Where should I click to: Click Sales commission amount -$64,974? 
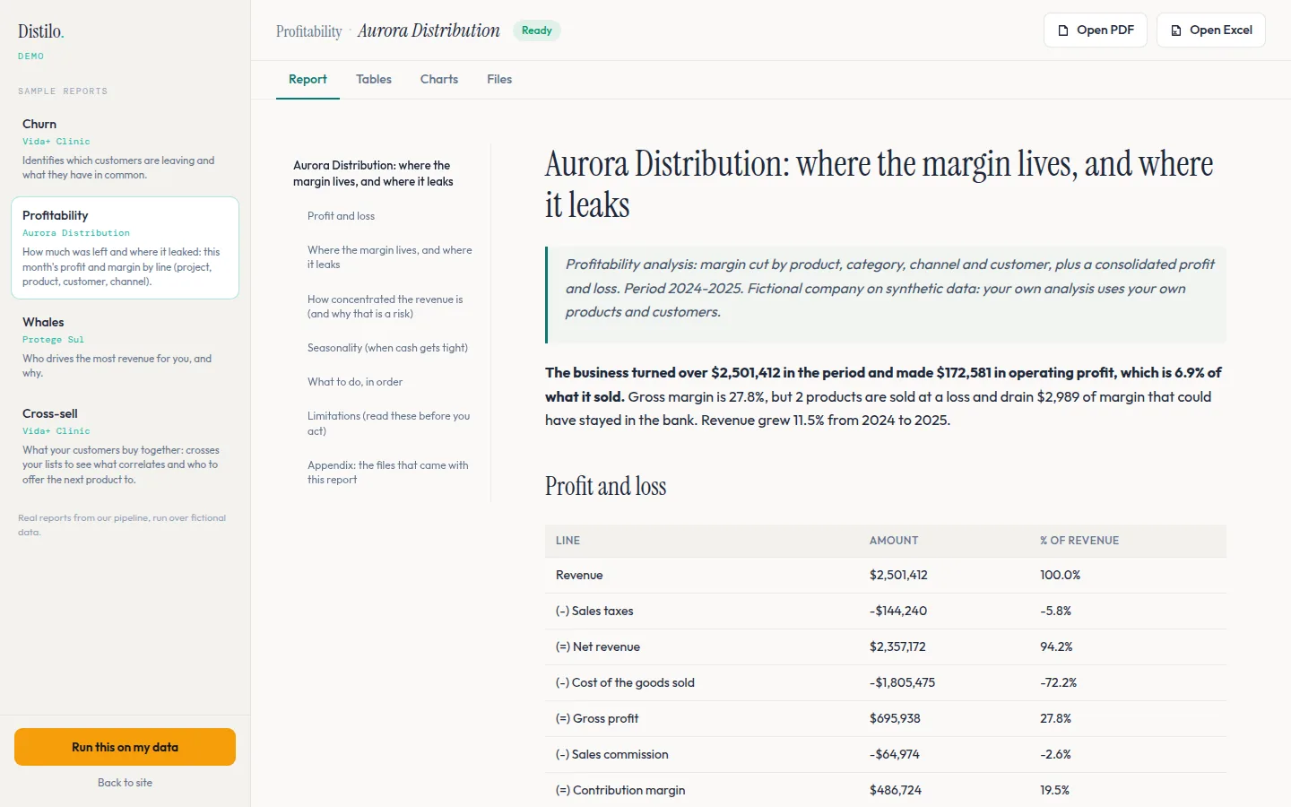[x=895, y=755]
